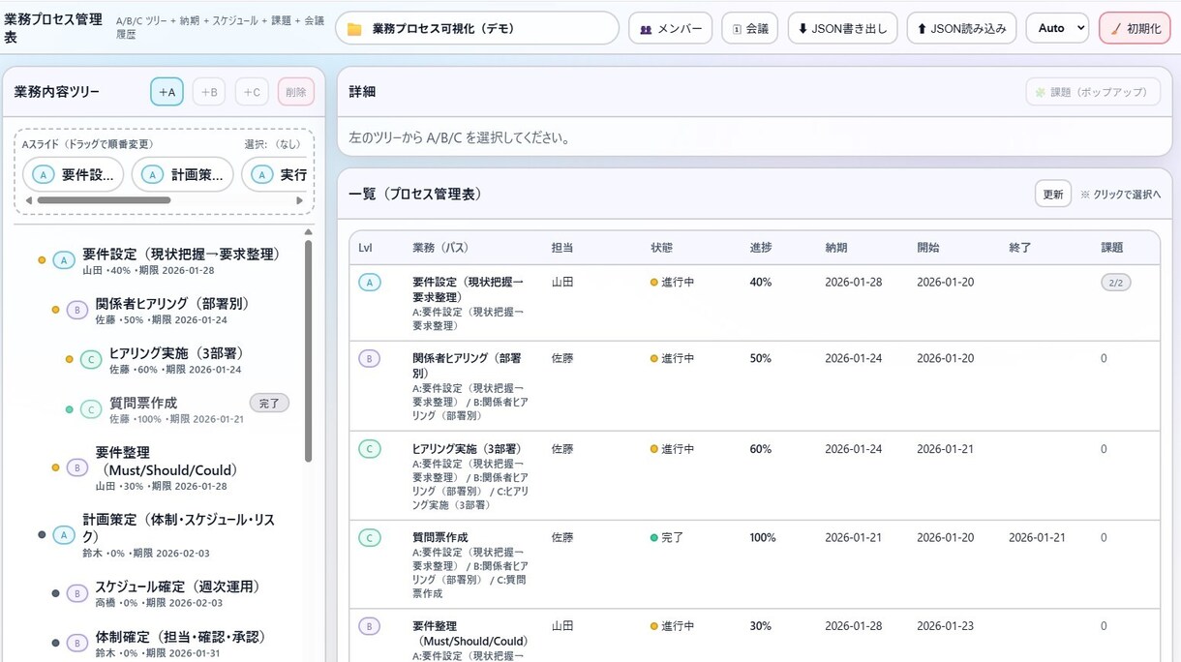Viewport: 1181px width, 662px height.
Task: Click the A level badge in 要件設定 table row
Action: coord(370,283)
